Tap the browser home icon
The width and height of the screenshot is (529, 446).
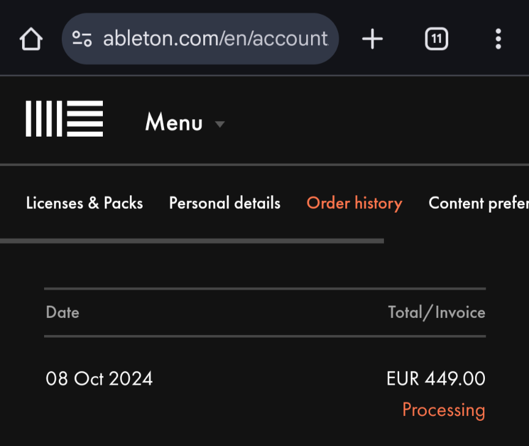[x=31, y=40]
